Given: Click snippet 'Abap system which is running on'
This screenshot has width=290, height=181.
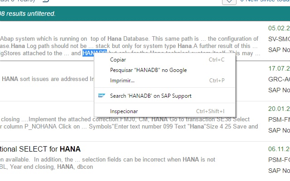Looking at the screenshot, I should 43,39.
